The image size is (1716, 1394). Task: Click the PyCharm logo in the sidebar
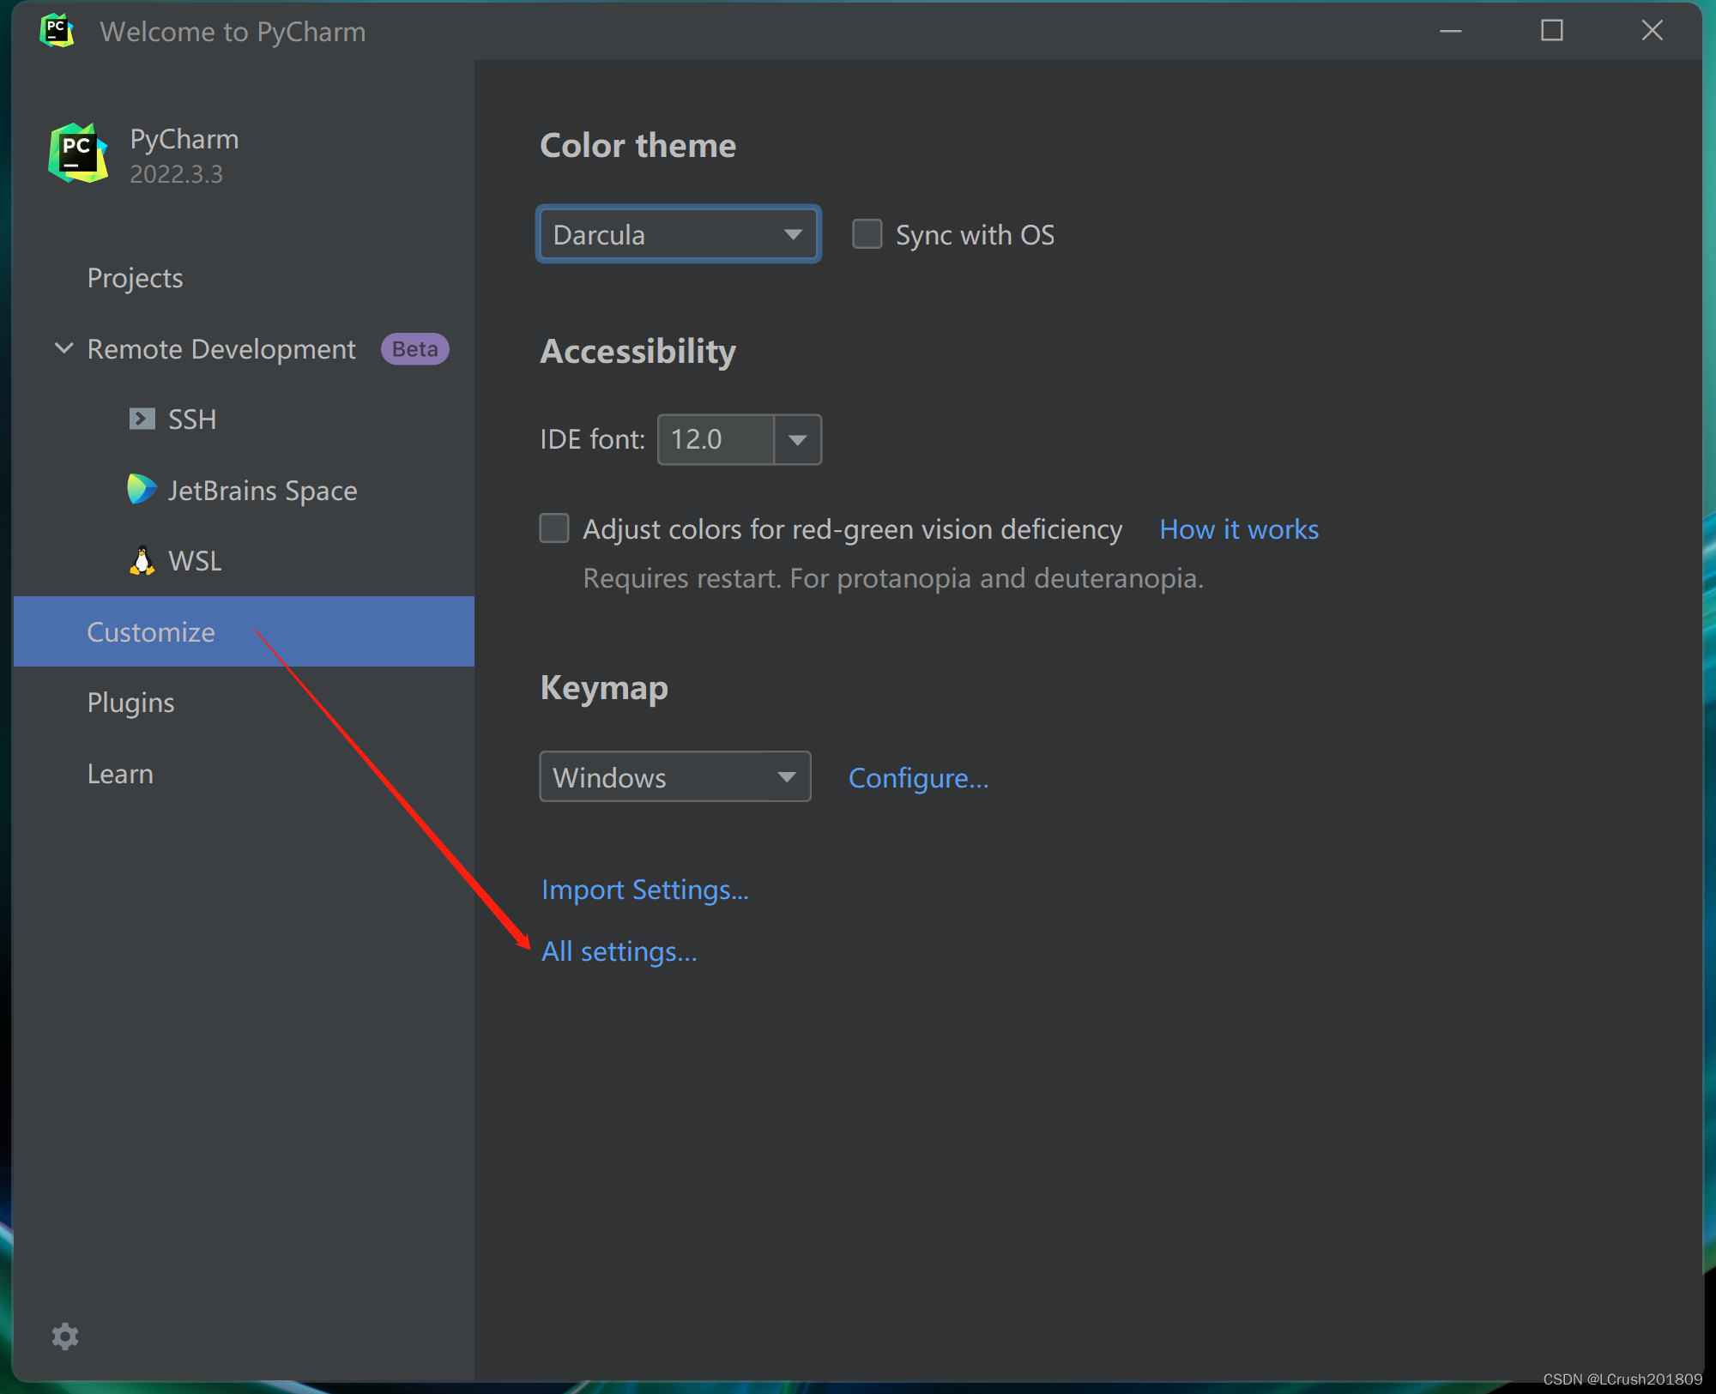click(77, 154)
